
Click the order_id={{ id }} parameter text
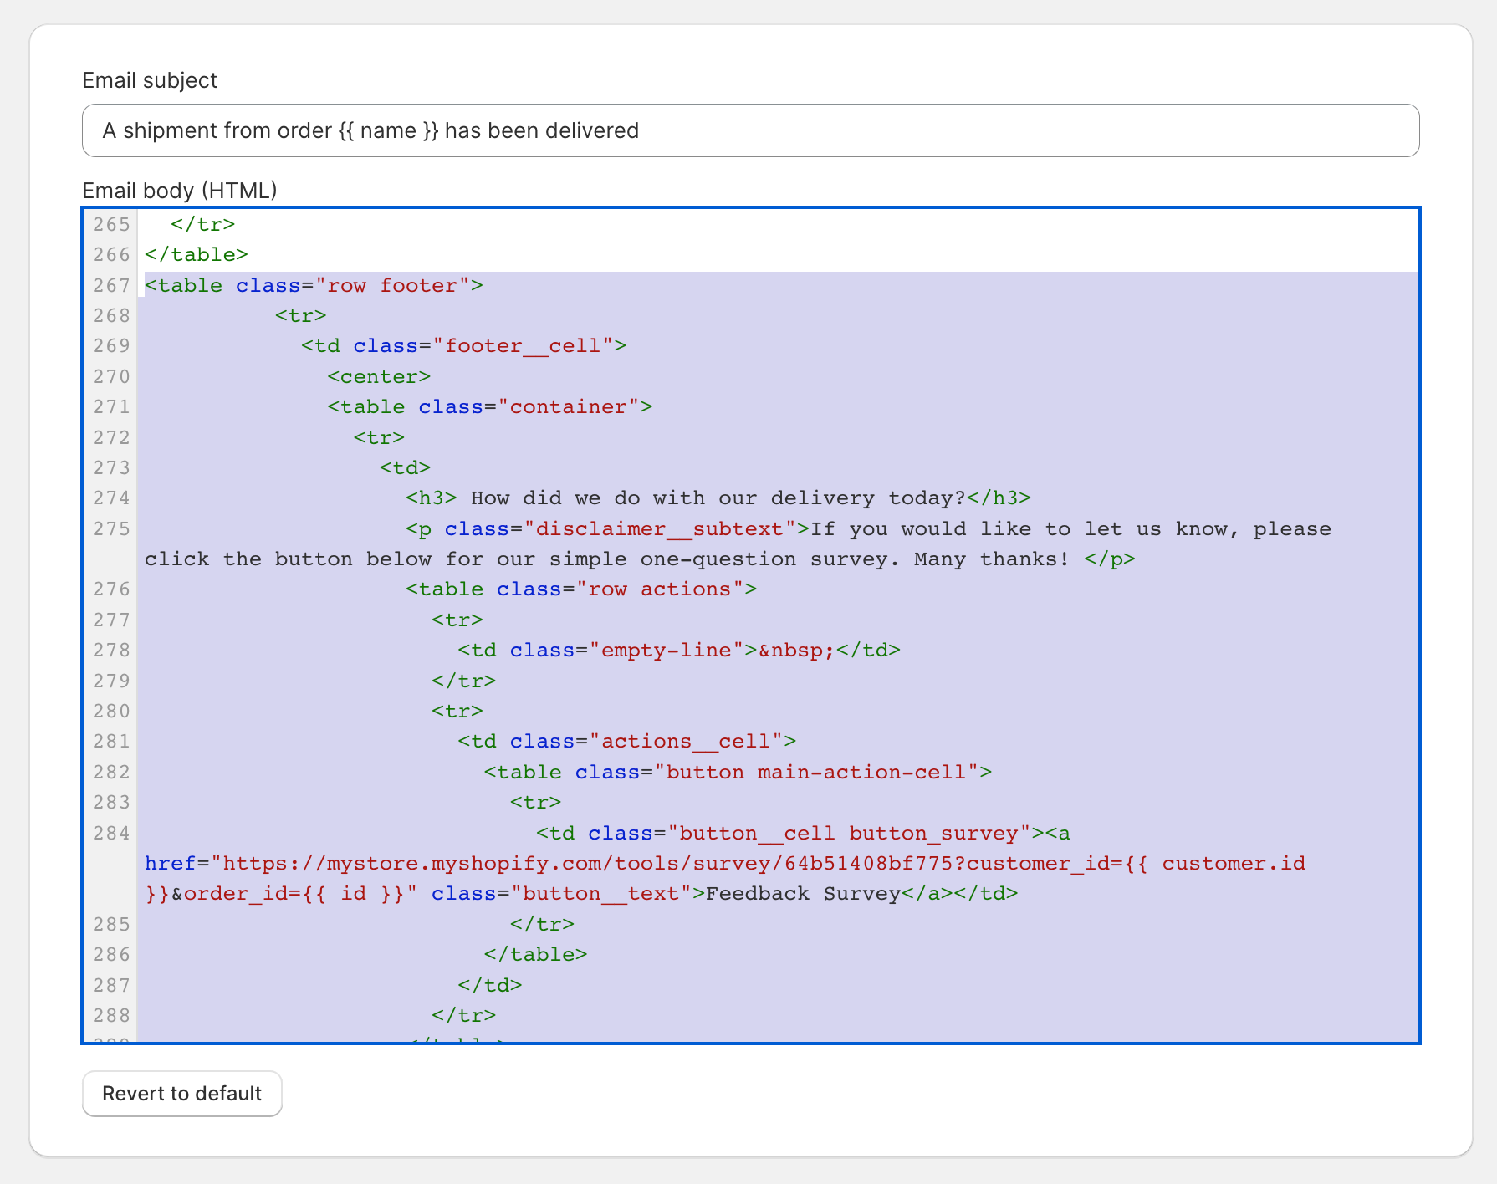click(294, 893)
